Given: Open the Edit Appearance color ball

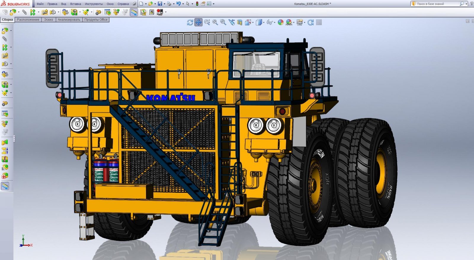Looking at the screenshot, I should [x=281, y=23].
